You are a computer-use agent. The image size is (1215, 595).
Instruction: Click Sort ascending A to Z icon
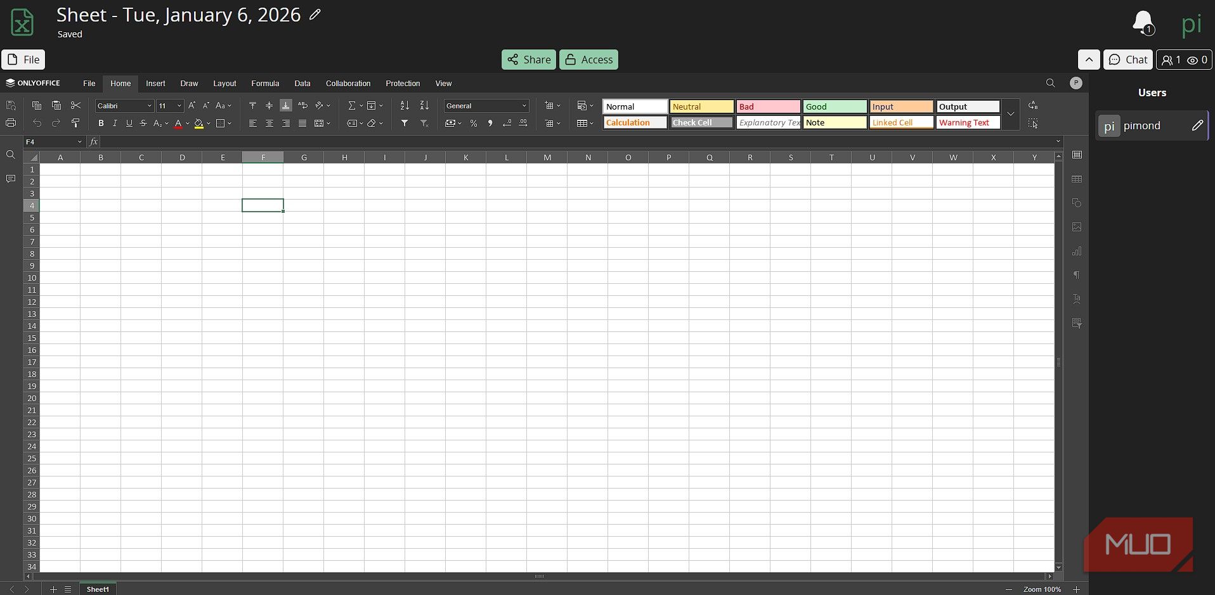[405, 106]
